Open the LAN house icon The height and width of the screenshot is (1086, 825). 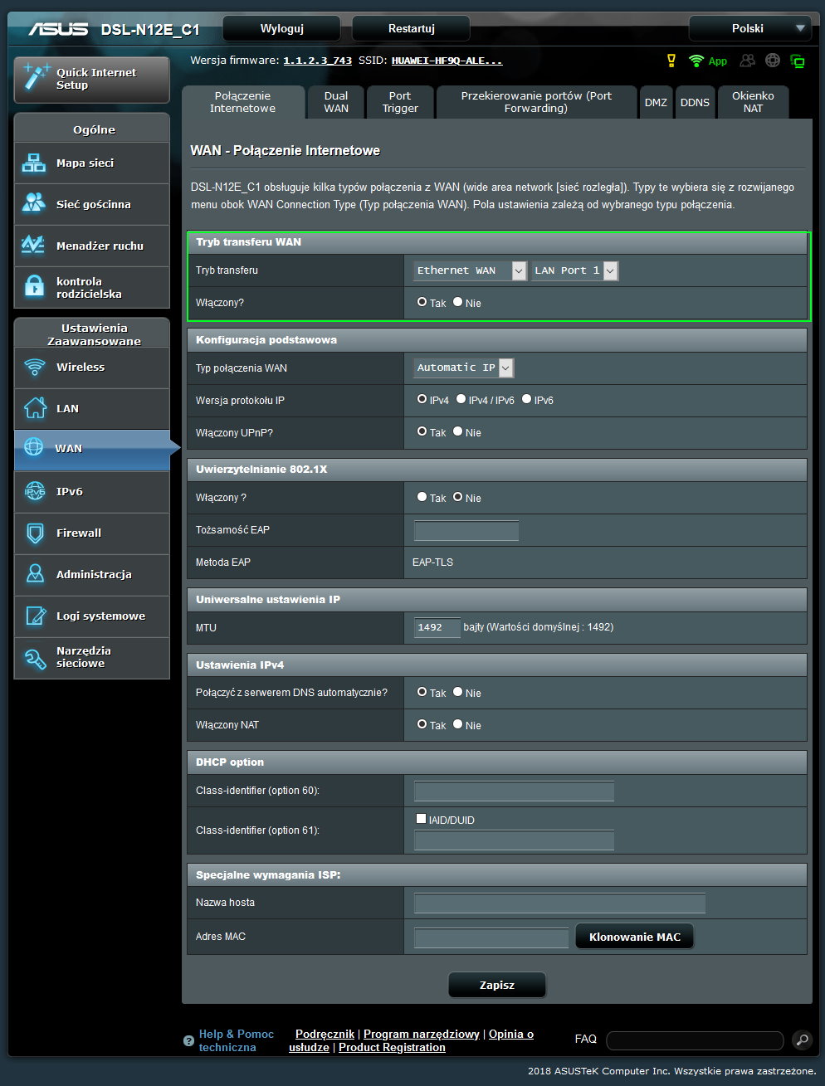pos(34,408)
